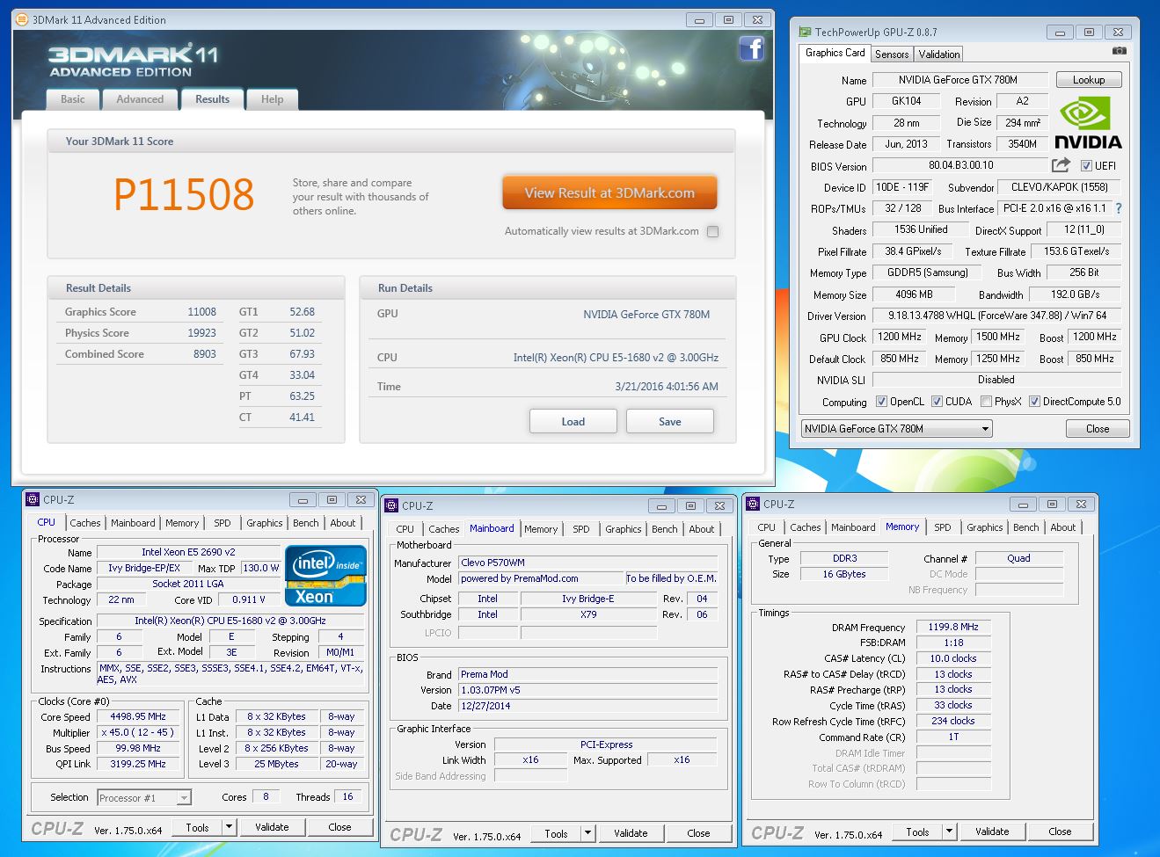Toggle the CUDA checkbox
Viewport: 1160px width, 857px height.
click(937, 402)
